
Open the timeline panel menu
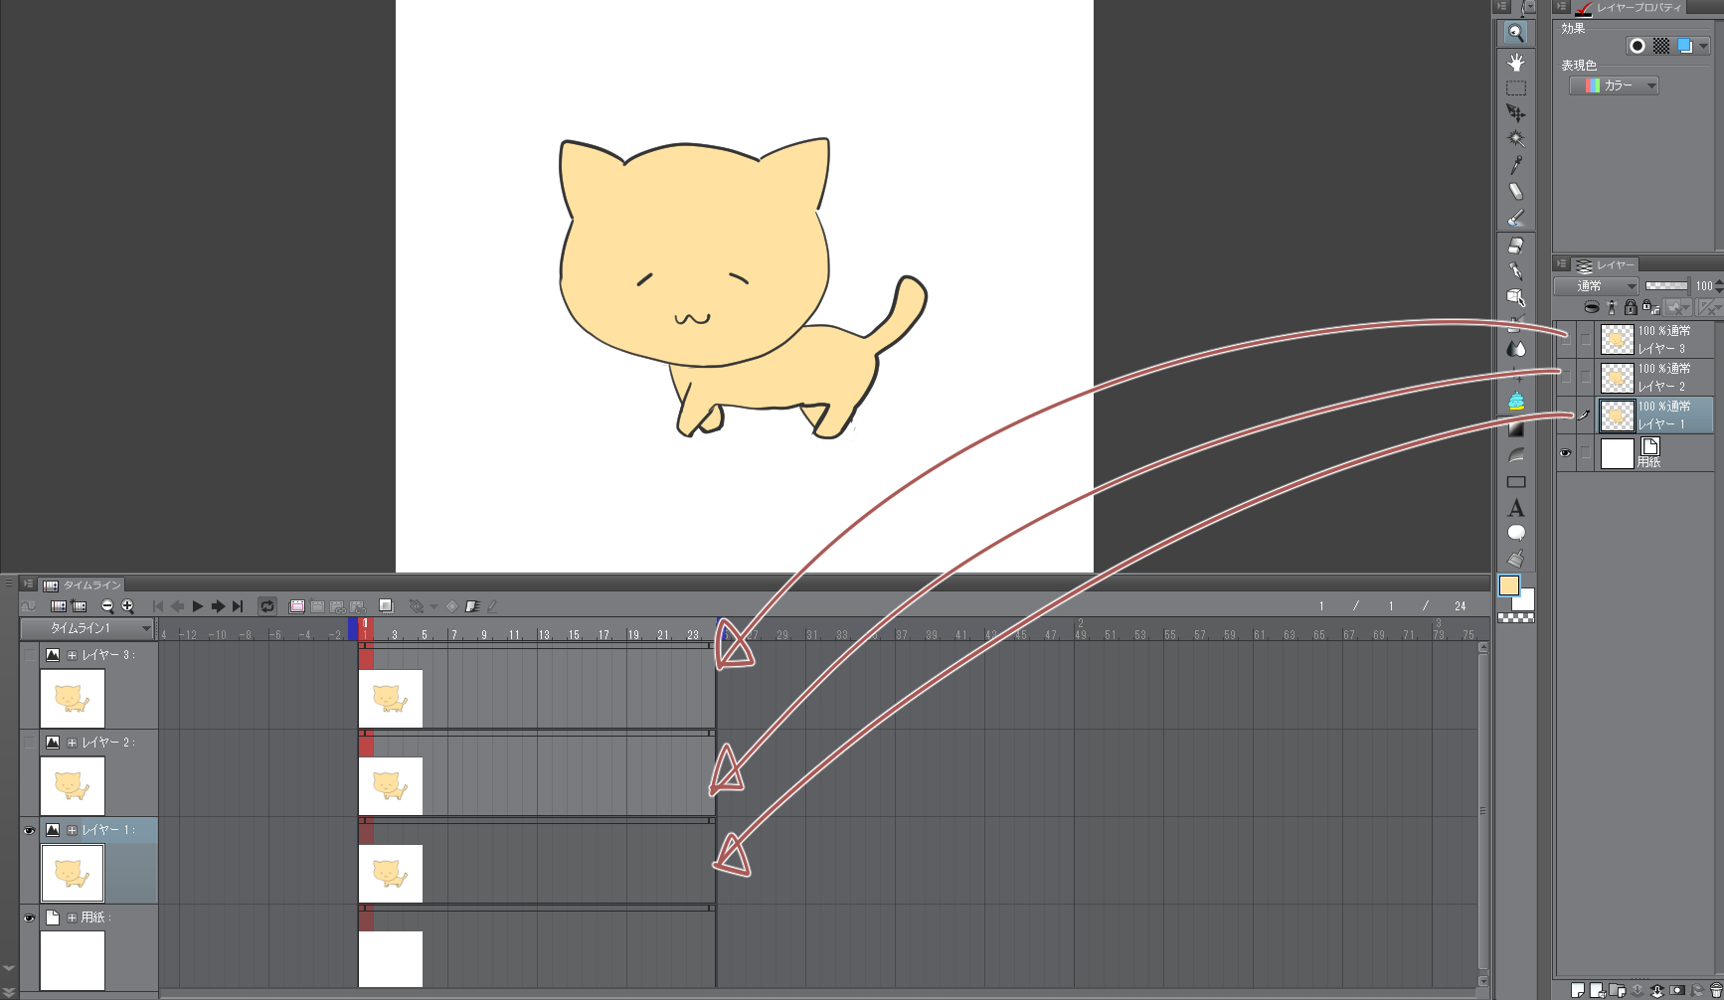click(28, 584)
